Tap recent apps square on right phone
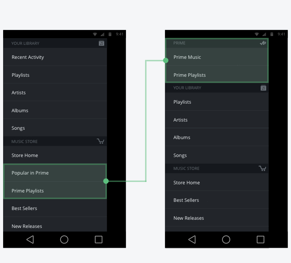291x263 pixels. click(260, 240)
